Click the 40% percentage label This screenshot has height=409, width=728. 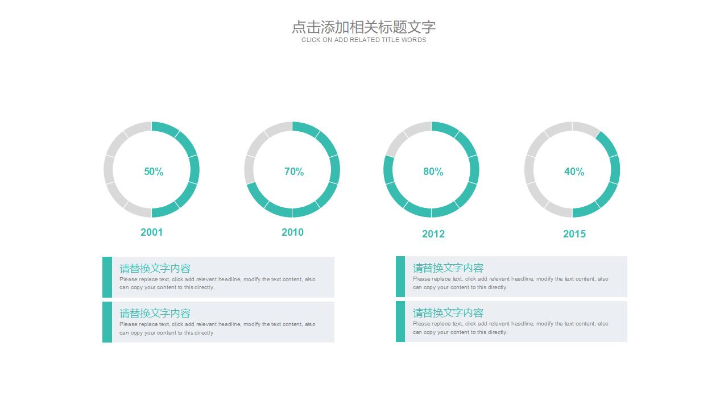coord(574,172)
